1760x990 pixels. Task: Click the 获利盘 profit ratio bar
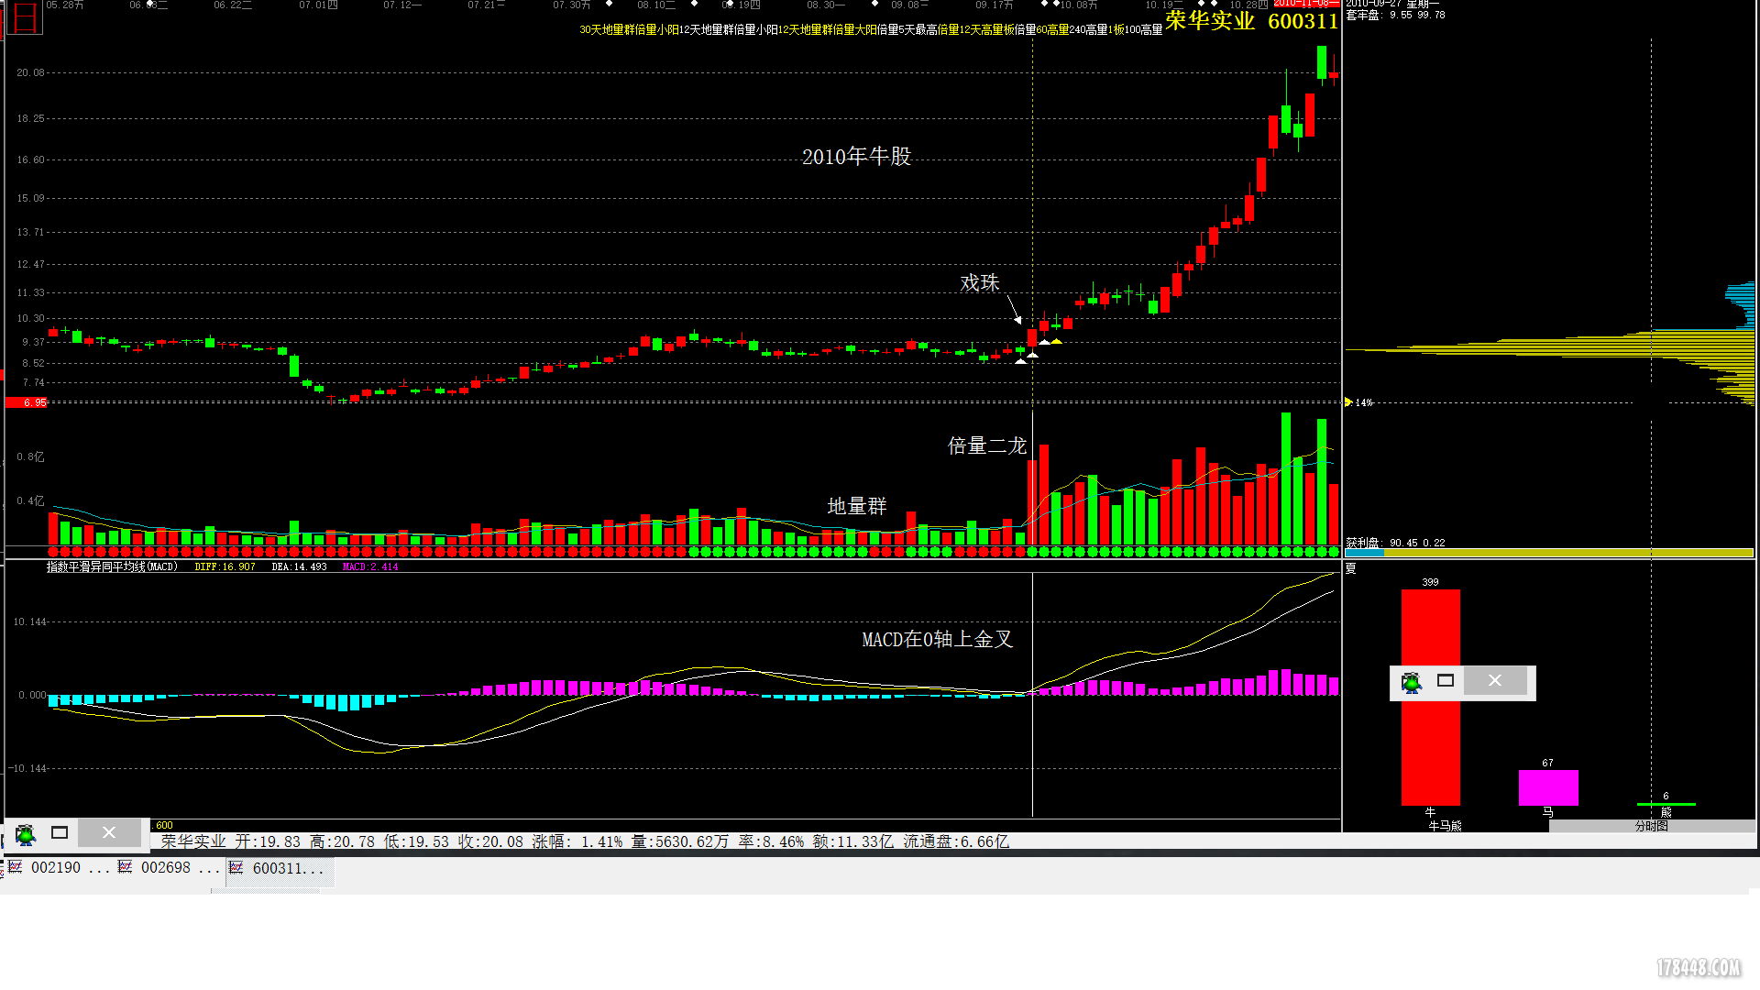pos(1549,553)
